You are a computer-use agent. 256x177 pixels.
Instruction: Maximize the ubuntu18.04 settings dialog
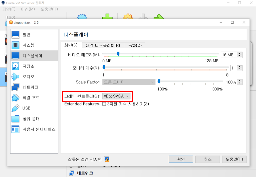[x=232, y=22]
